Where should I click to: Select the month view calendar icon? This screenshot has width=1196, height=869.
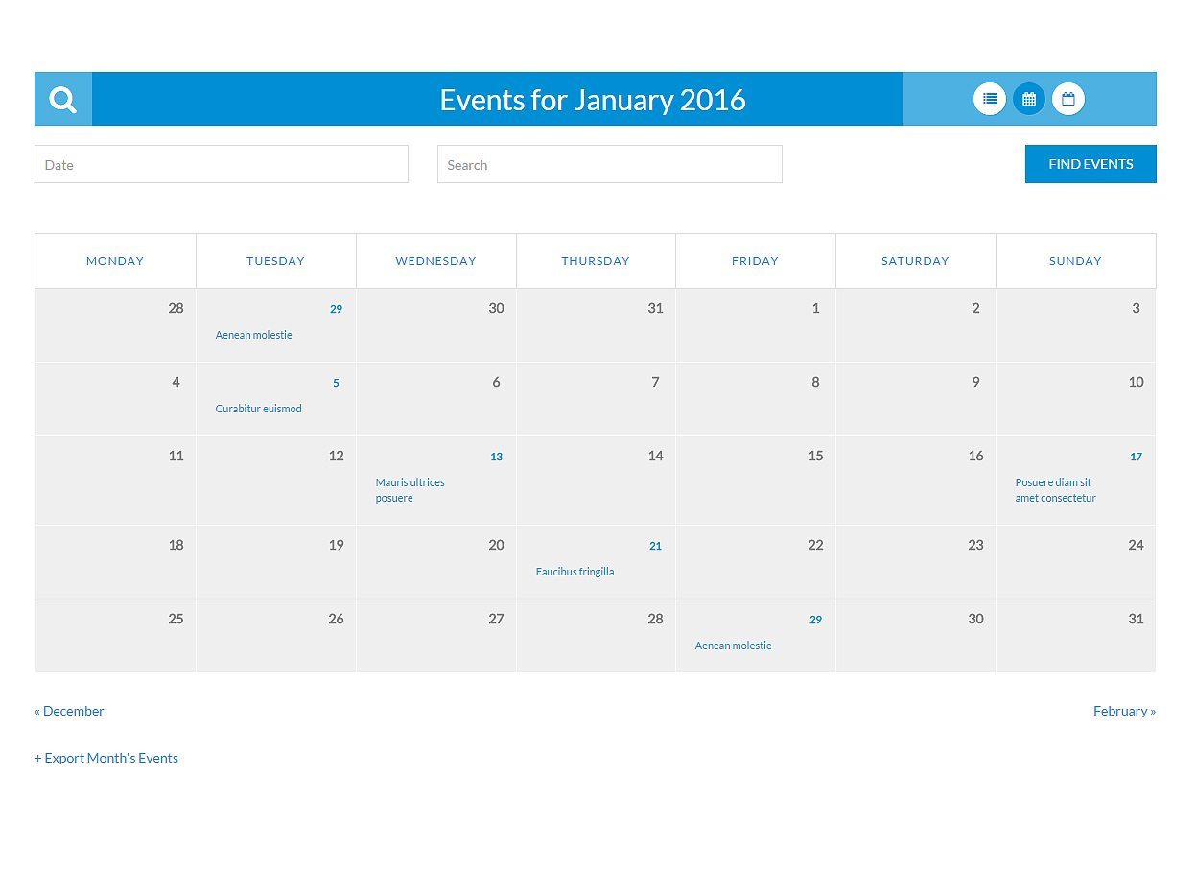click(x=1029, y=99)
